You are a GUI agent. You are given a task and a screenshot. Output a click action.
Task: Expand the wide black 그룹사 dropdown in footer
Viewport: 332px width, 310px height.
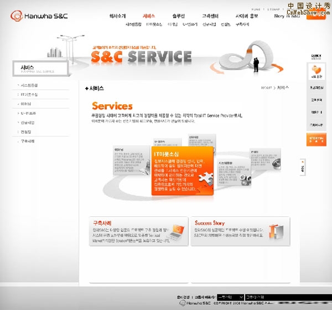pos(288,297)
